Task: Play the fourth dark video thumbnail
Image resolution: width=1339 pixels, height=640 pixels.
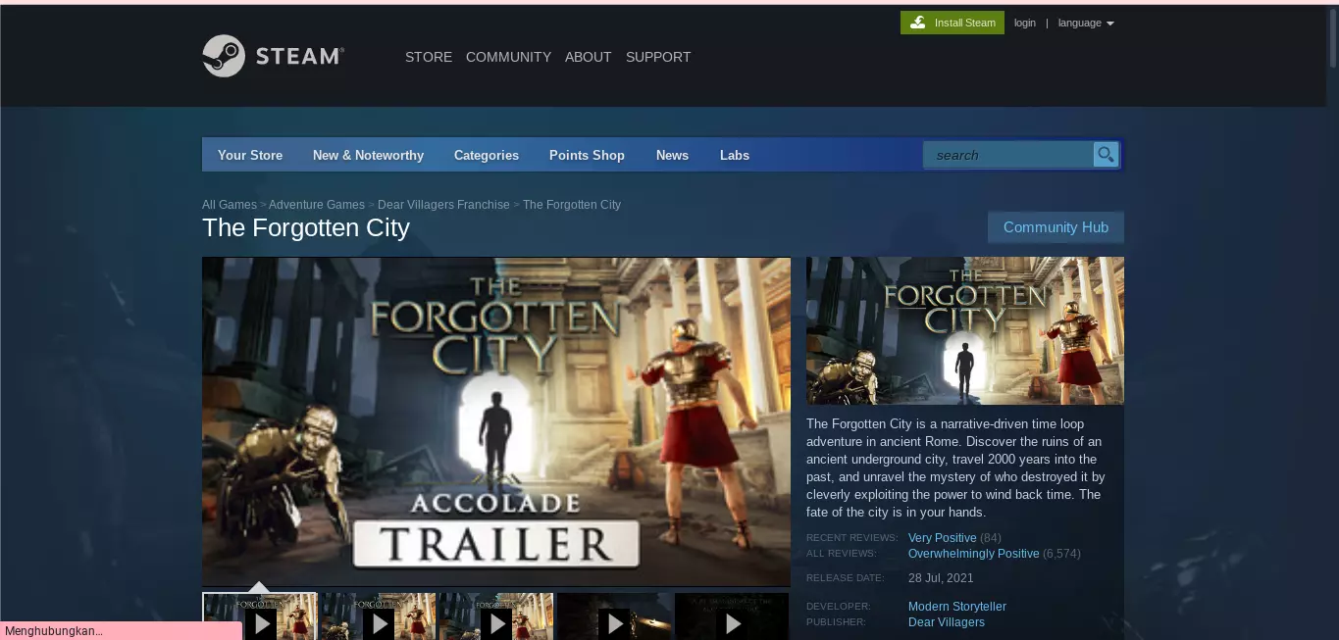Action: [x=614, y=616]
